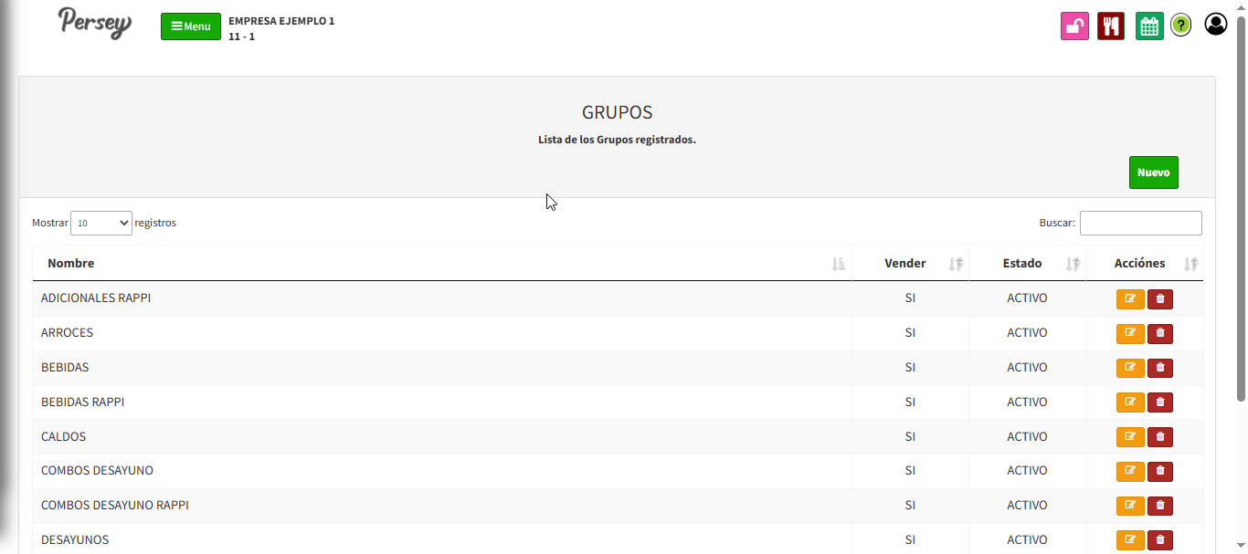Delete the DESAYUNOS group
This screenshot has height=554, width=1248.
[1160, 540]
